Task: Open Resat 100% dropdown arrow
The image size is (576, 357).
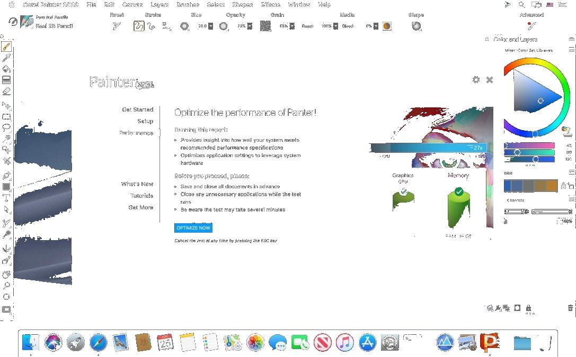Action: 335,26
